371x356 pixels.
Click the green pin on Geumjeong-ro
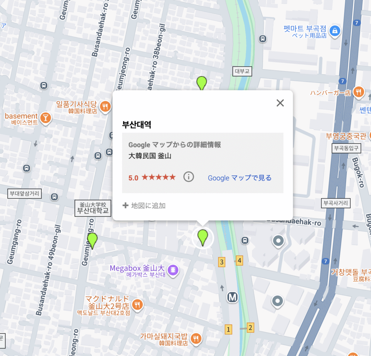(93, 240)
